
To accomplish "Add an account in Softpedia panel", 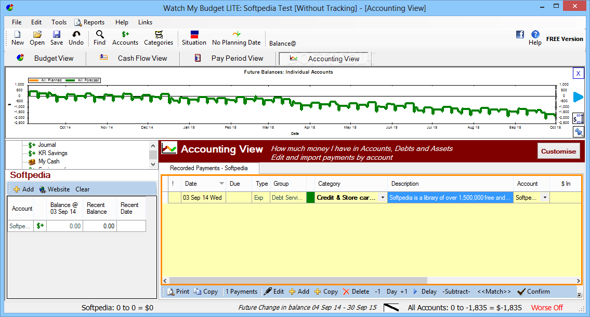I will click(23, 189).
